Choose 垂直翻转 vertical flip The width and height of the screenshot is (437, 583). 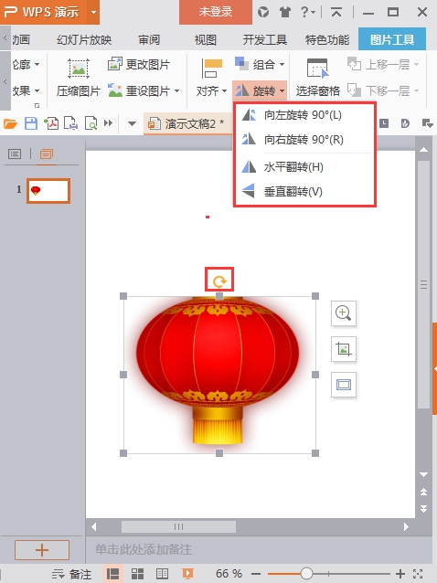(304, 192)
